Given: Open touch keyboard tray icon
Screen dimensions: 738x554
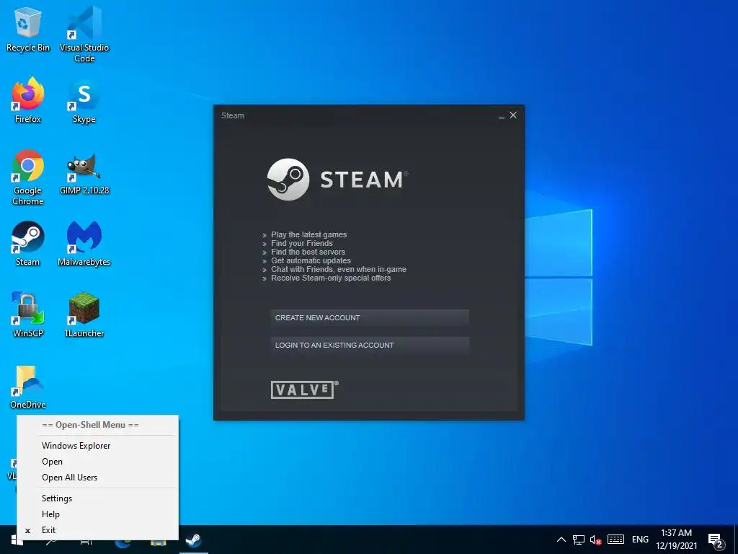Looking at the screenshot, I should tap(615, 540).
